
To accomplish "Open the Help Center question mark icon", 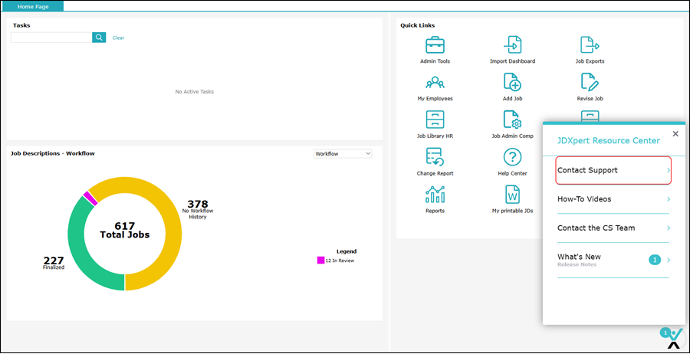I will click(512, 158).
